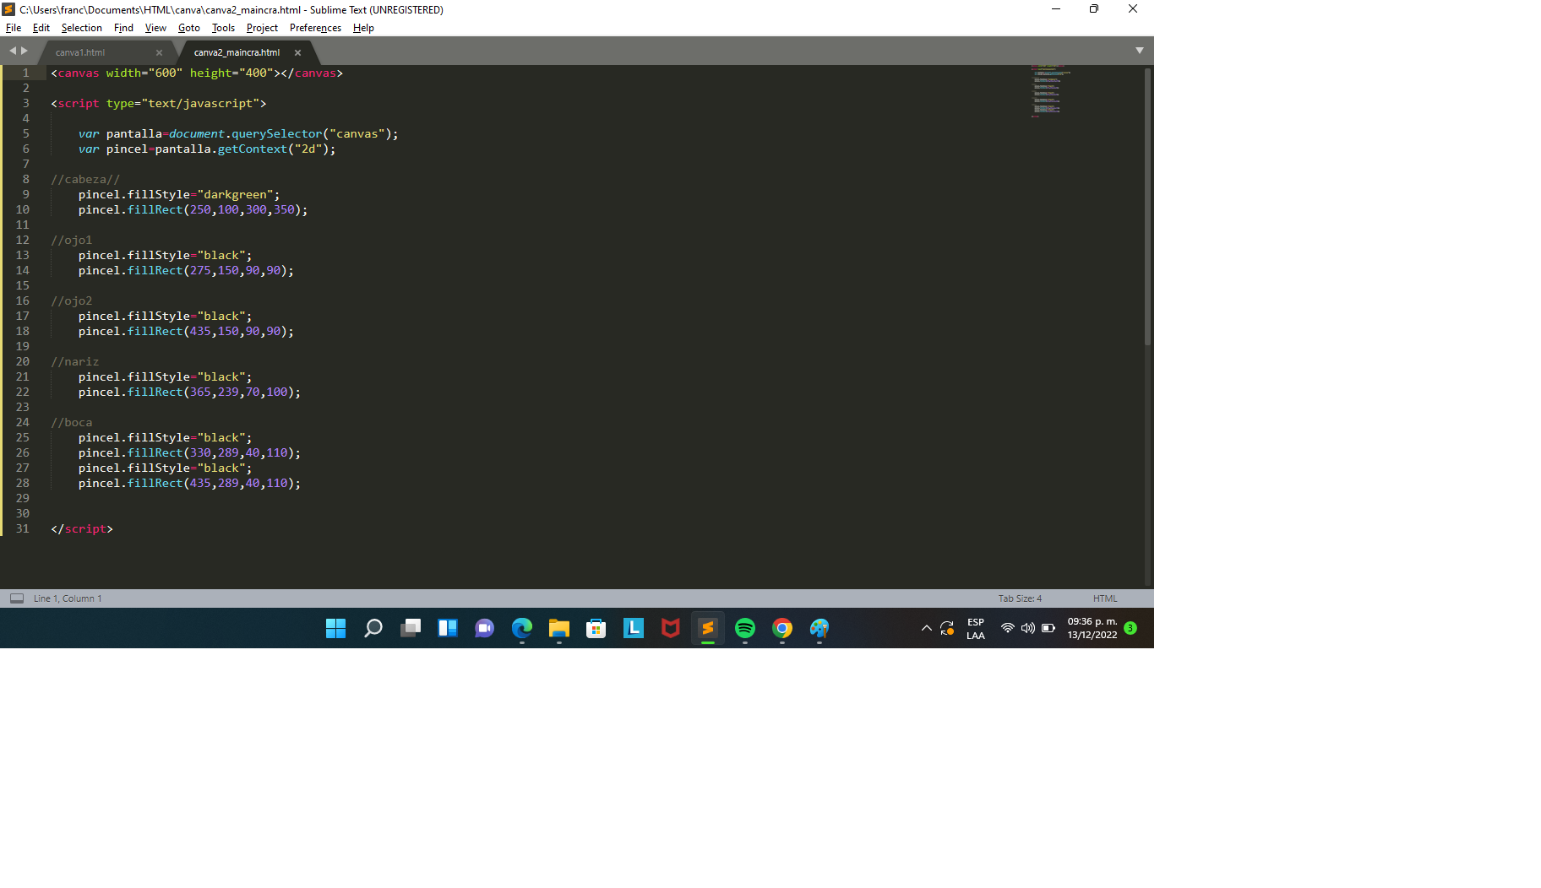The width and height of the screenshot is (1541, 888).
Task: Place cursor on the //ojo2 comment
Action: point(72,301)
